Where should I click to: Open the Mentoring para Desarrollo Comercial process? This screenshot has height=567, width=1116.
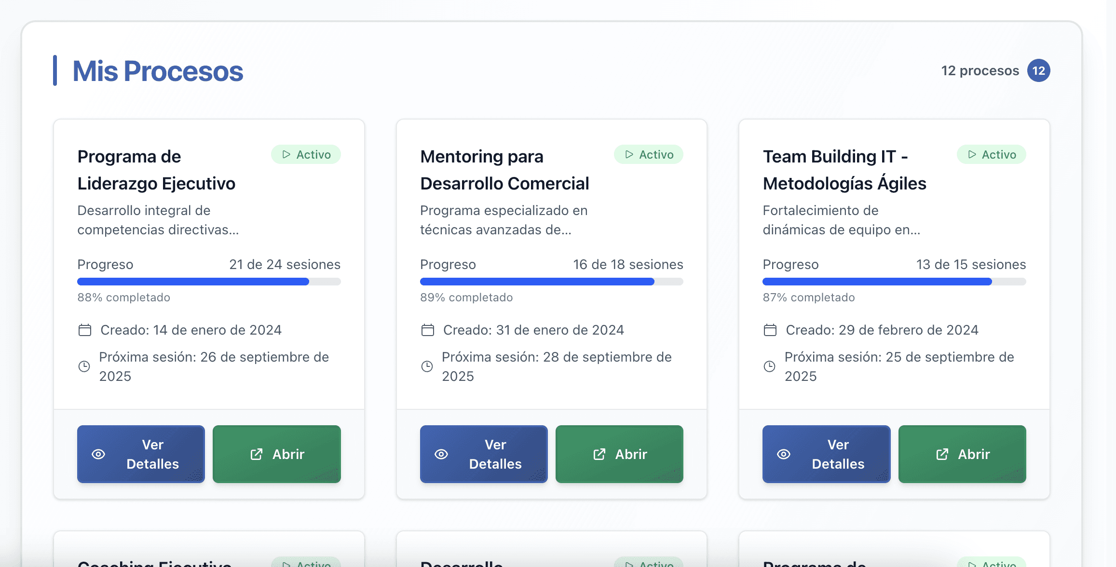coord(619,454)
